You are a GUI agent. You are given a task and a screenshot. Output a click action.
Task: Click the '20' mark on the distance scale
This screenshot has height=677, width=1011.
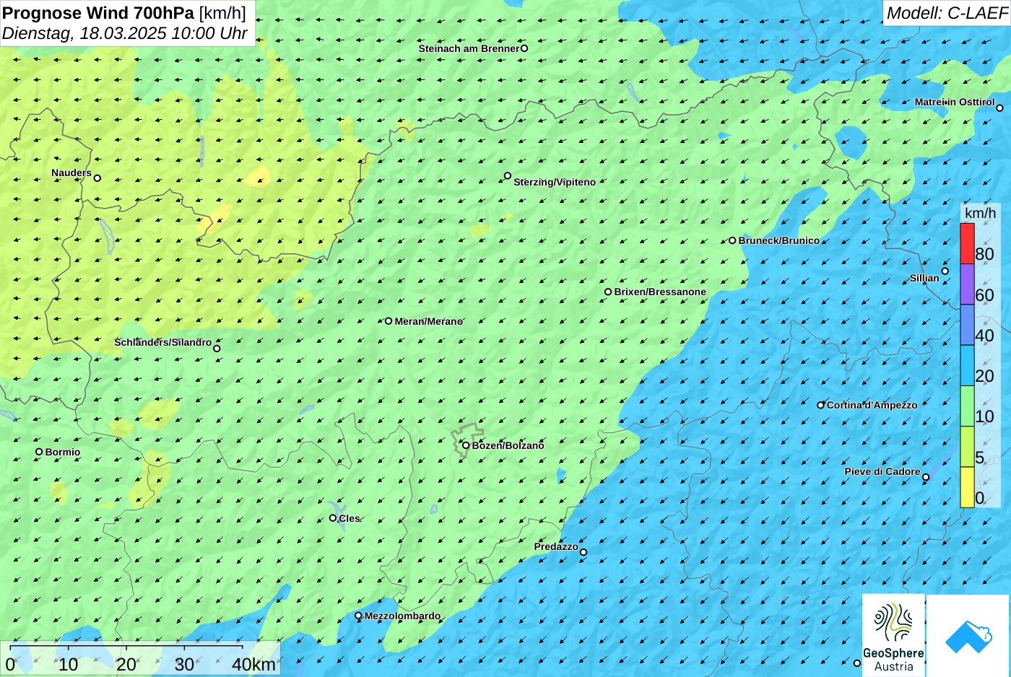(126, 665)
